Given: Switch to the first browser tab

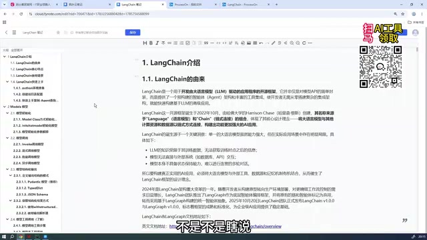Looking at the screenshot, I should (x=34, y=5).
